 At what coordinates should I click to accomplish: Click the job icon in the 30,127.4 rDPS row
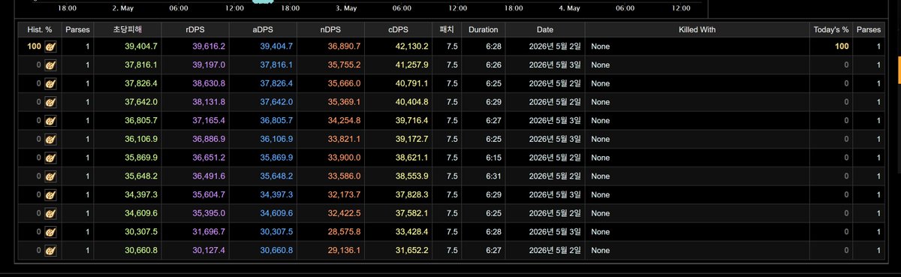coord(50,251)
